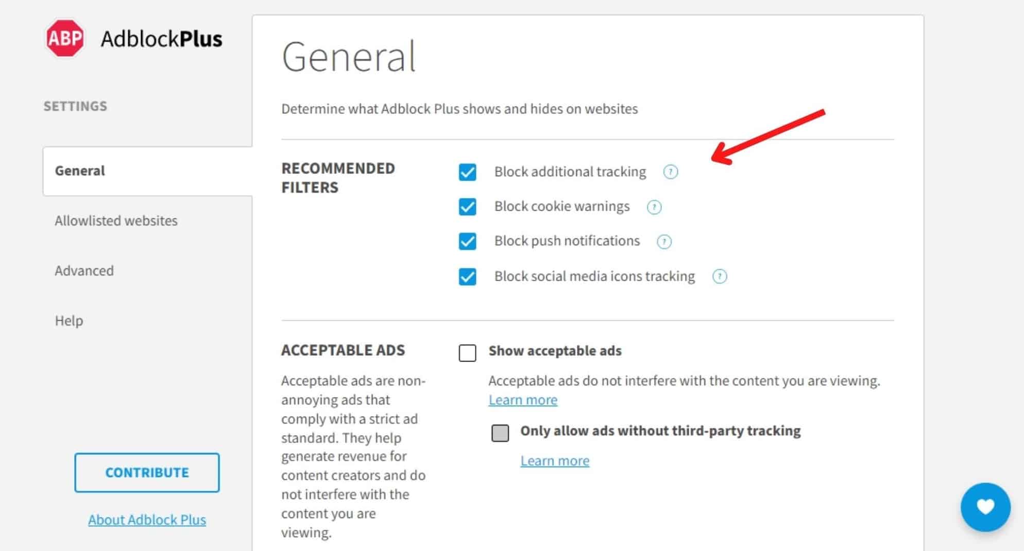Viewport: 1024px width, 551px height.
Task: Click Learn more under acceptable ads description
Action: point(523,400)
